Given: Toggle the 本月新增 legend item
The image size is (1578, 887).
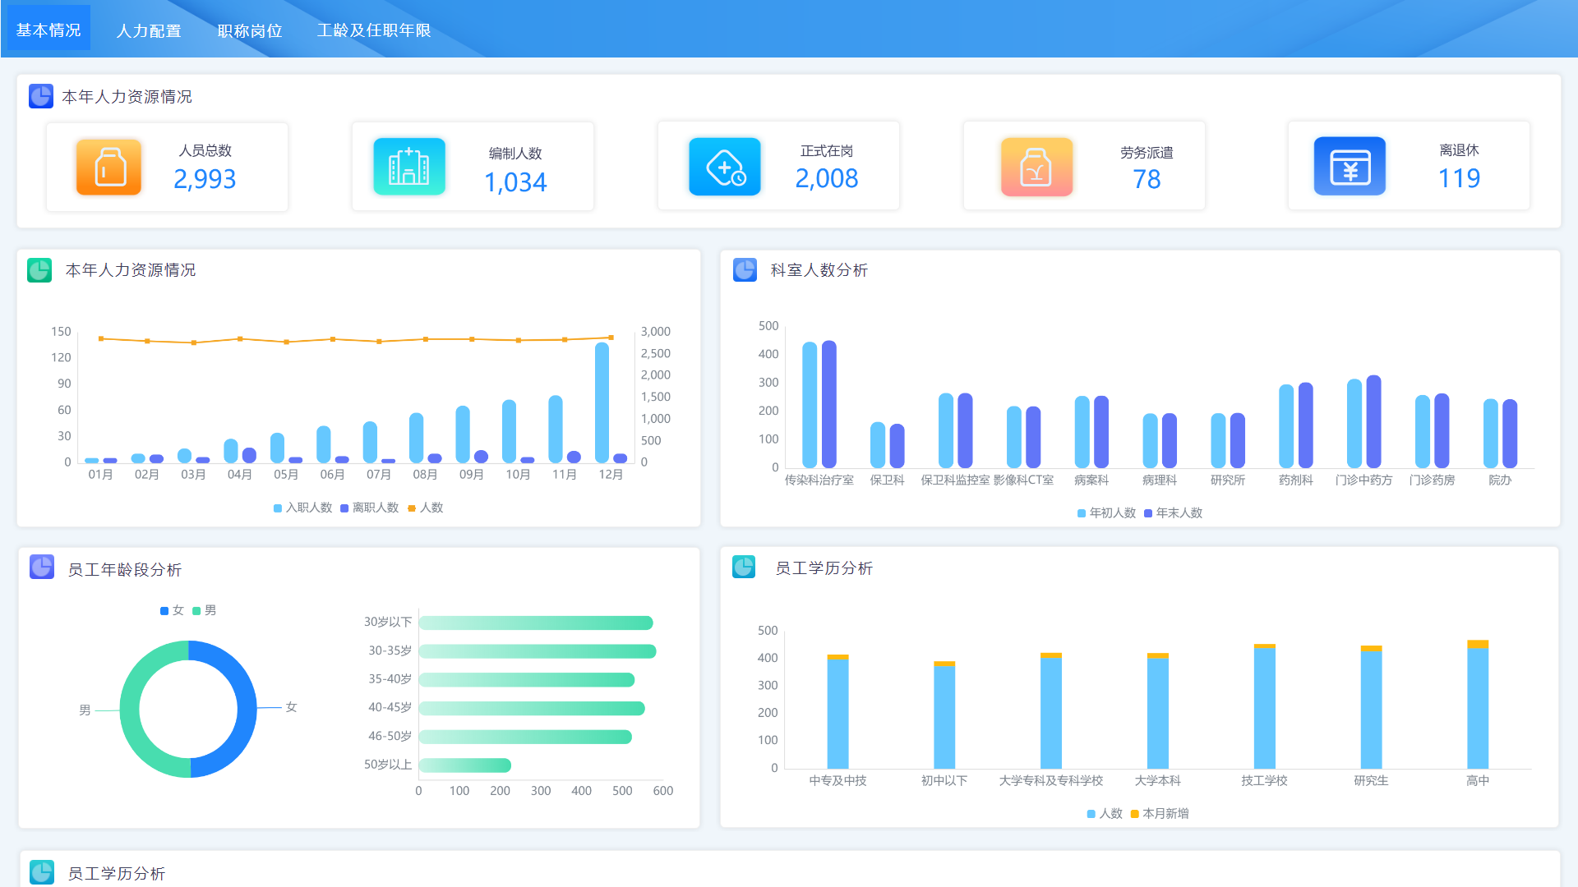Looking at the screenshot, I should pos(1160,813).
